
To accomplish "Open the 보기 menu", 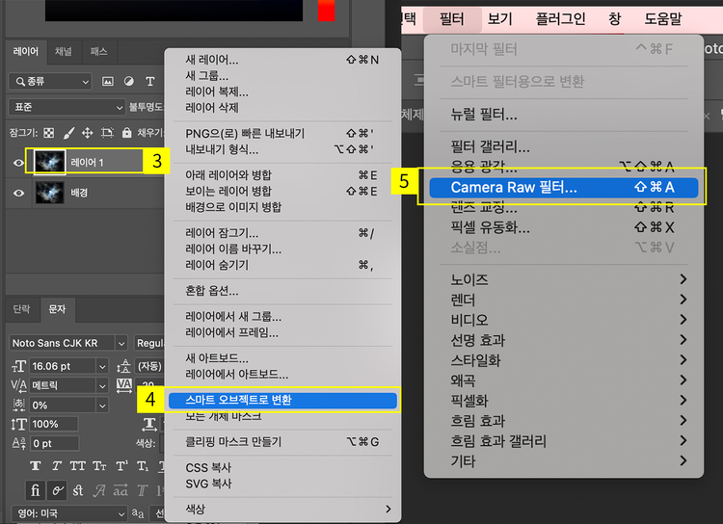I will [x=499, y=19].
